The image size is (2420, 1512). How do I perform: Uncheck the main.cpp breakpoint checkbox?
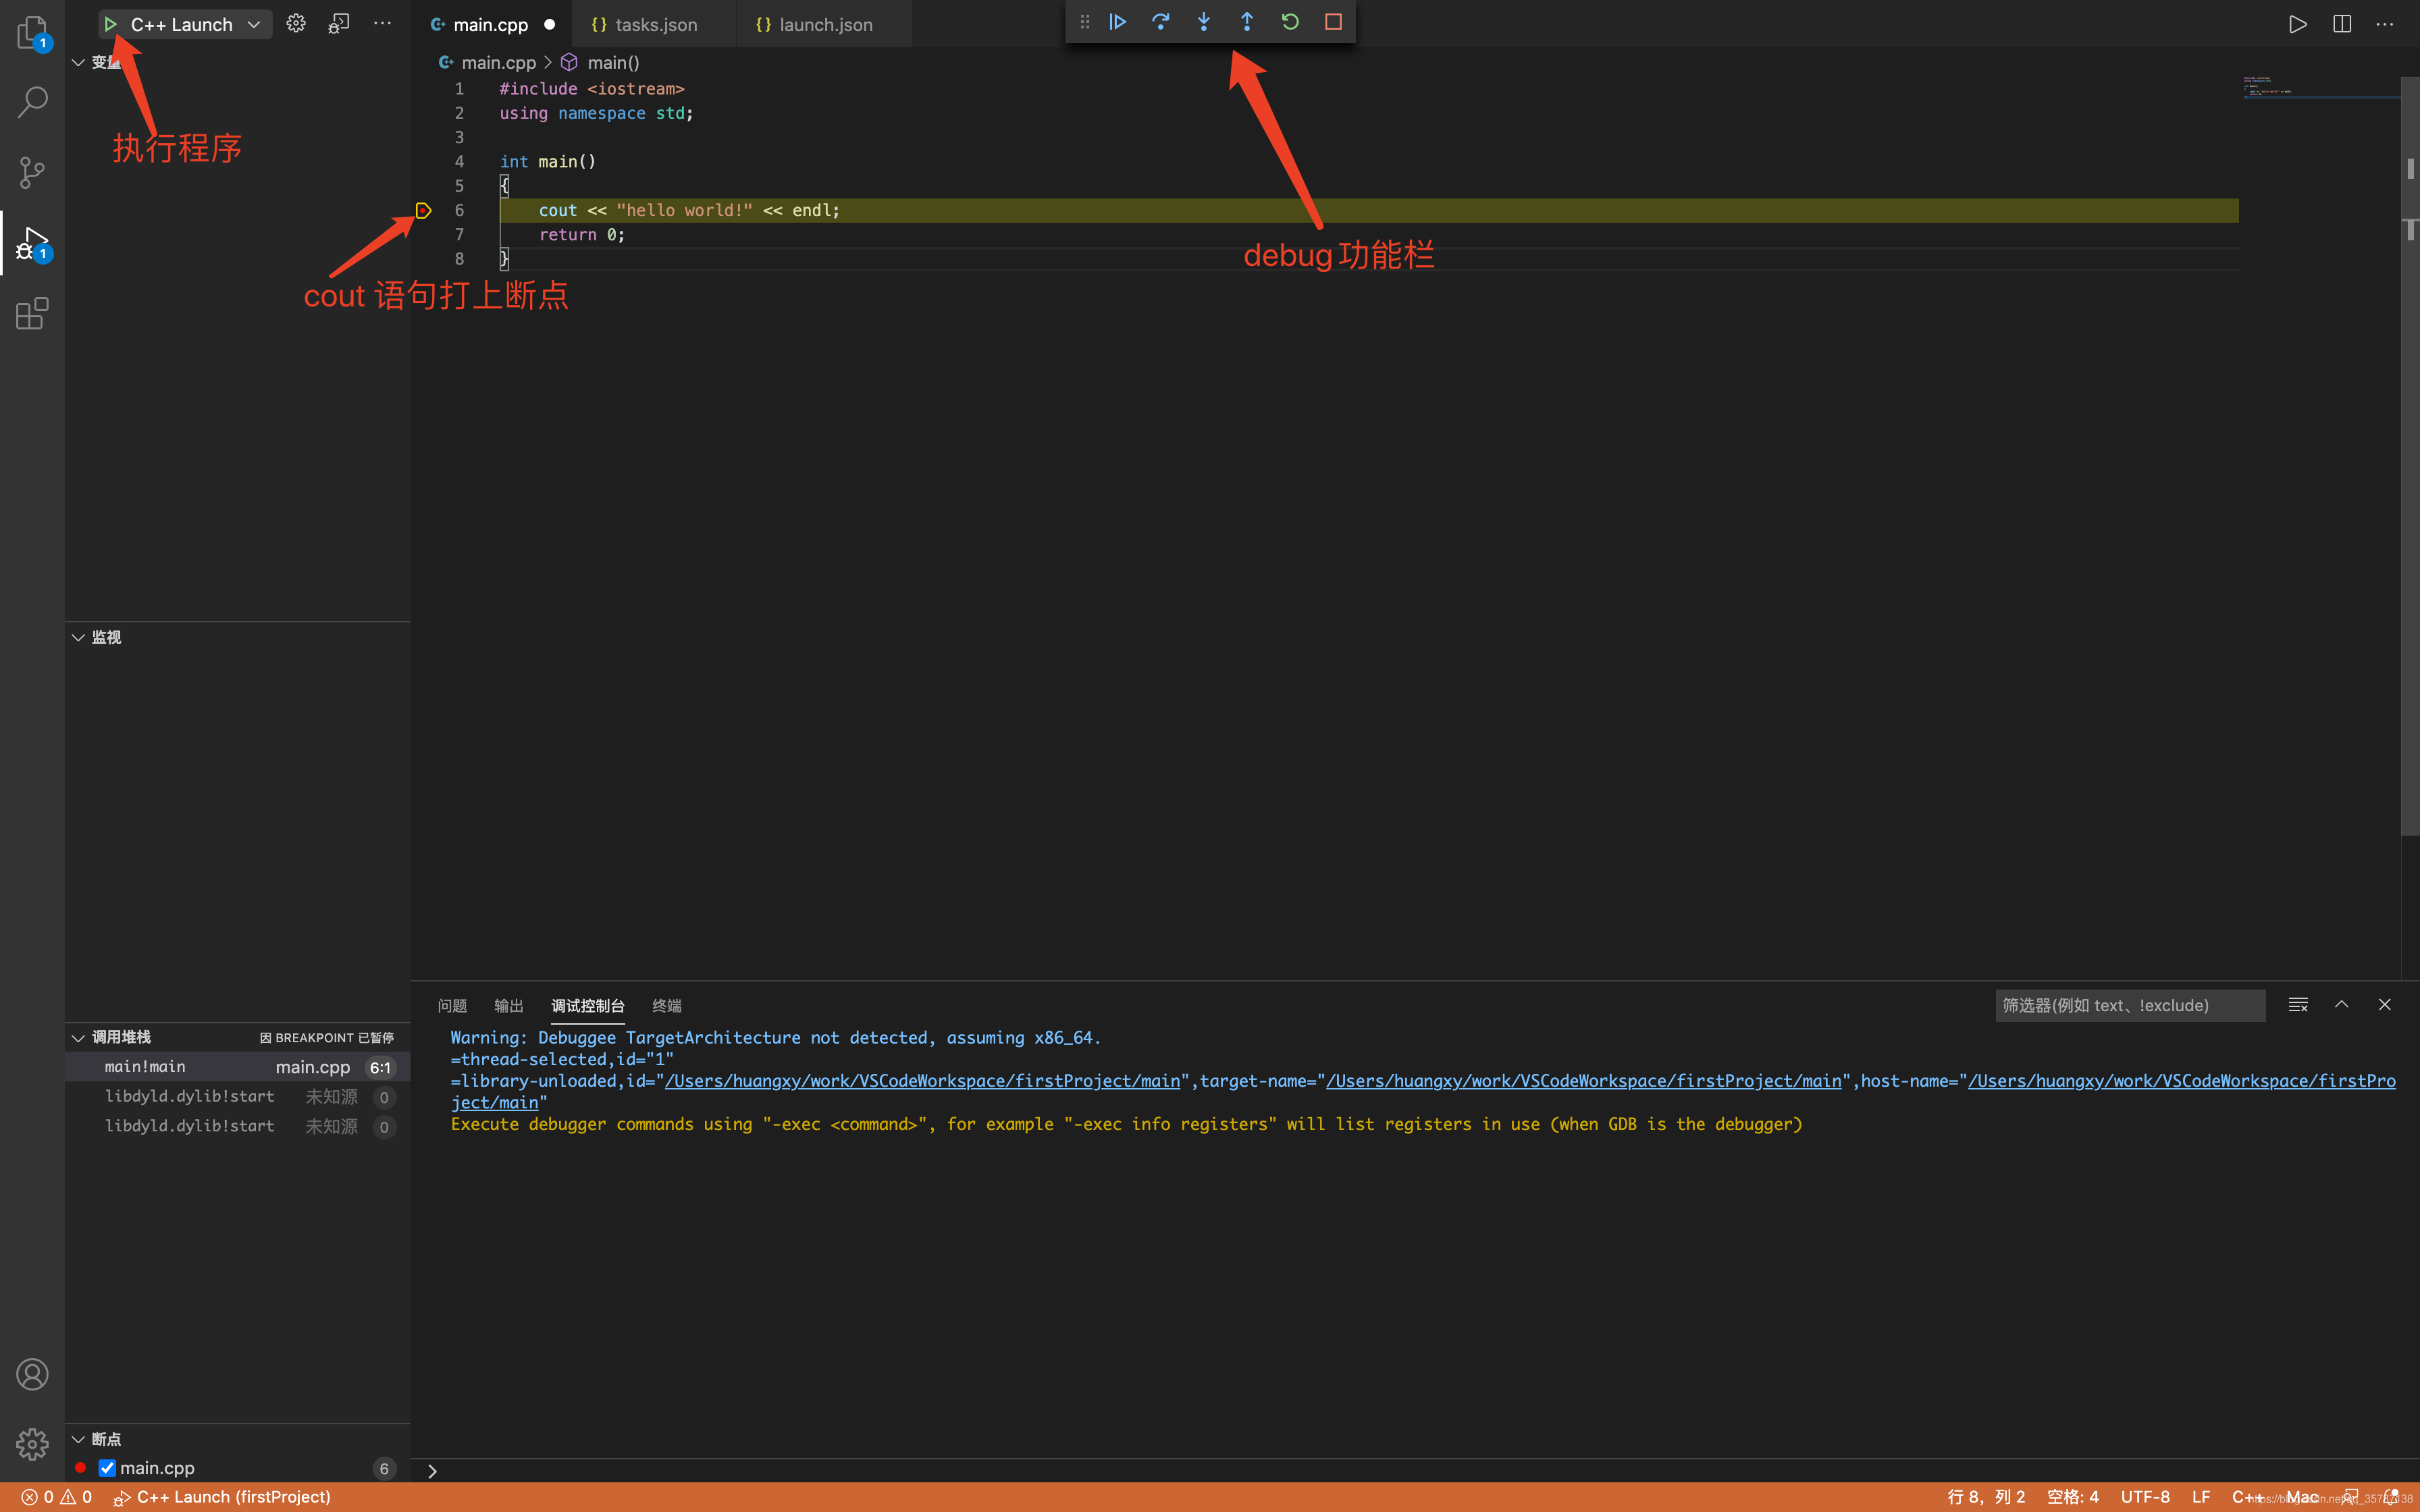coord(107,1468)
